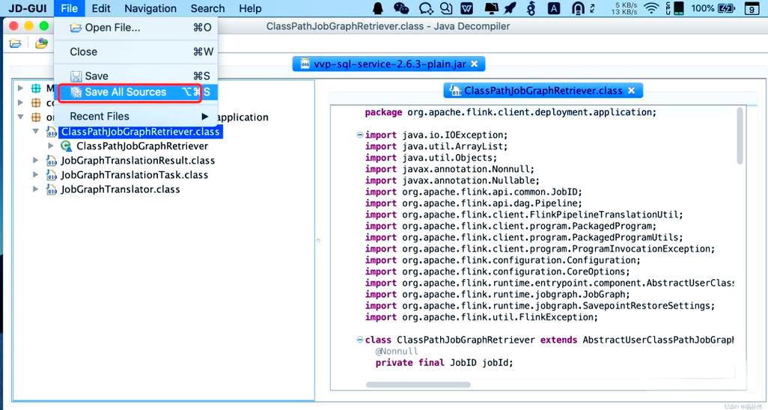This screenshot has height=410, width=768.
Task: Choose Save All Sources menu entry
Action: pyautogui.click(x=135, y=92)
